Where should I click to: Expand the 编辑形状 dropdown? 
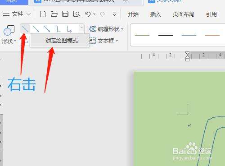pos(106,29)
